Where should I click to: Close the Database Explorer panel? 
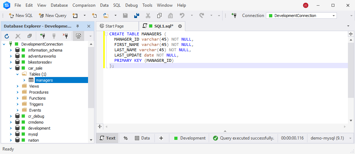pyautogui.click(x=89, y=26)
